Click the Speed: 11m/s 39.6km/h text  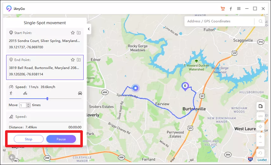pos(35,87)
